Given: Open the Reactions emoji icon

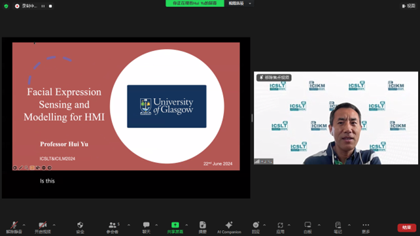Looking at the screenshot, I should (x=256, y=228).
